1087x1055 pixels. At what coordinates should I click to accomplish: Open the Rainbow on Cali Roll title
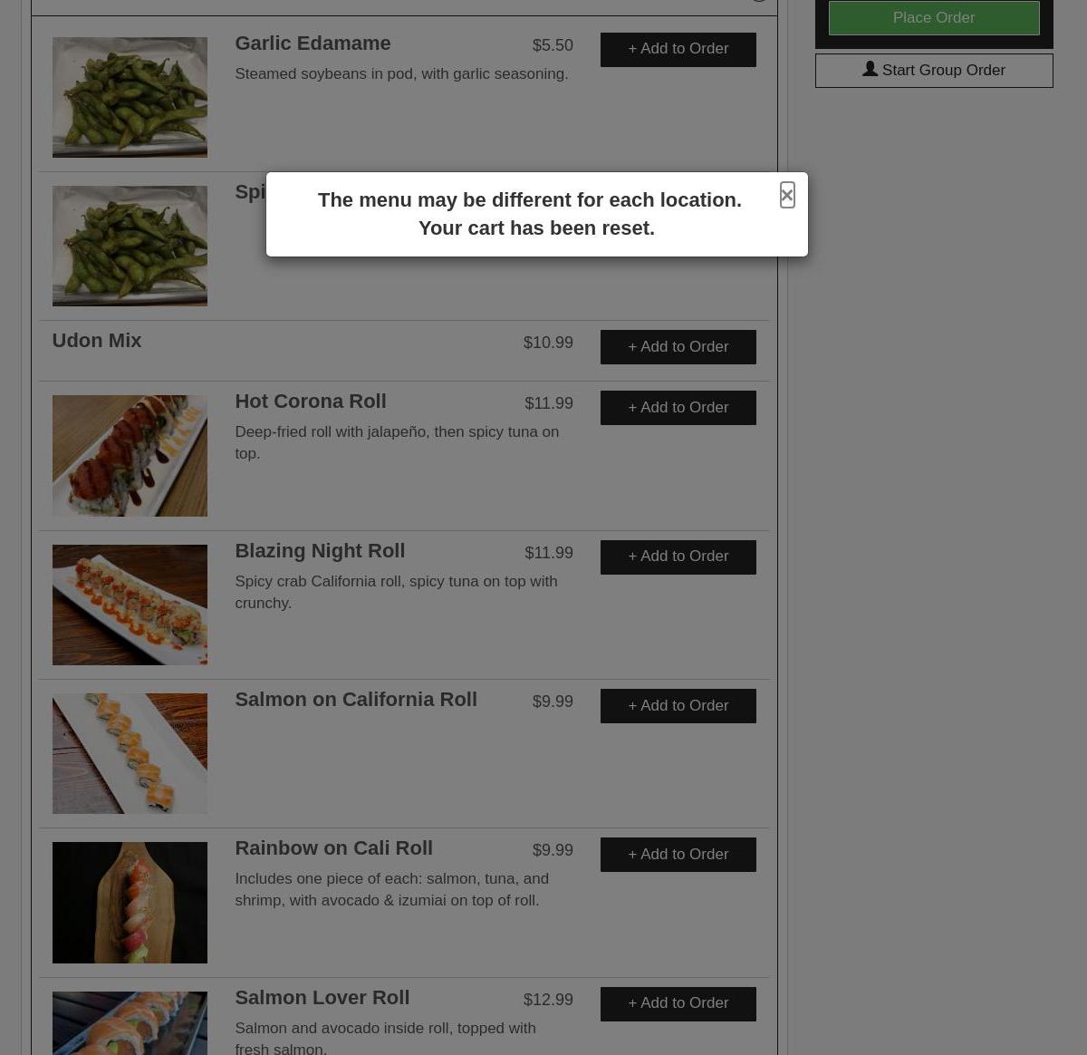pyautogui.click(x=333, y=848)
